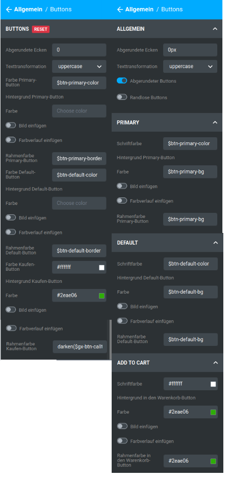This screenshot has width=228, height=478.
Task: Enable the Randlose Buttons toggle
Action: [122, 97]
